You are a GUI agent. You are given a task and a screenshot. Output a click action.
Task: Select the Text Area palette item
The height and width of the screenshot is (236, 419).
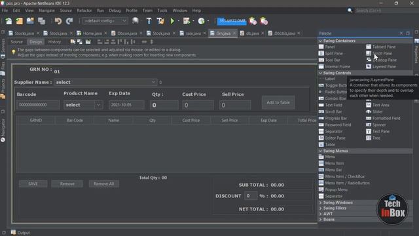(378, 105)
